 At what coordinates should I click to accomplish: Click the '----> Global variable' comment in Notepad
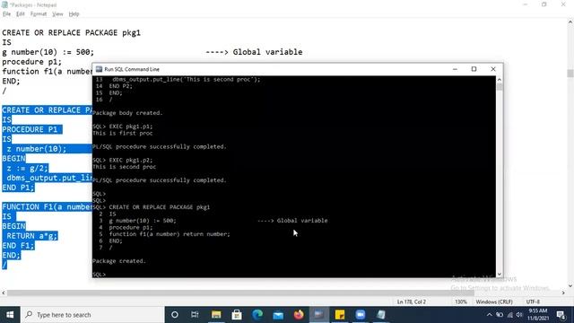tap(254, 52)
